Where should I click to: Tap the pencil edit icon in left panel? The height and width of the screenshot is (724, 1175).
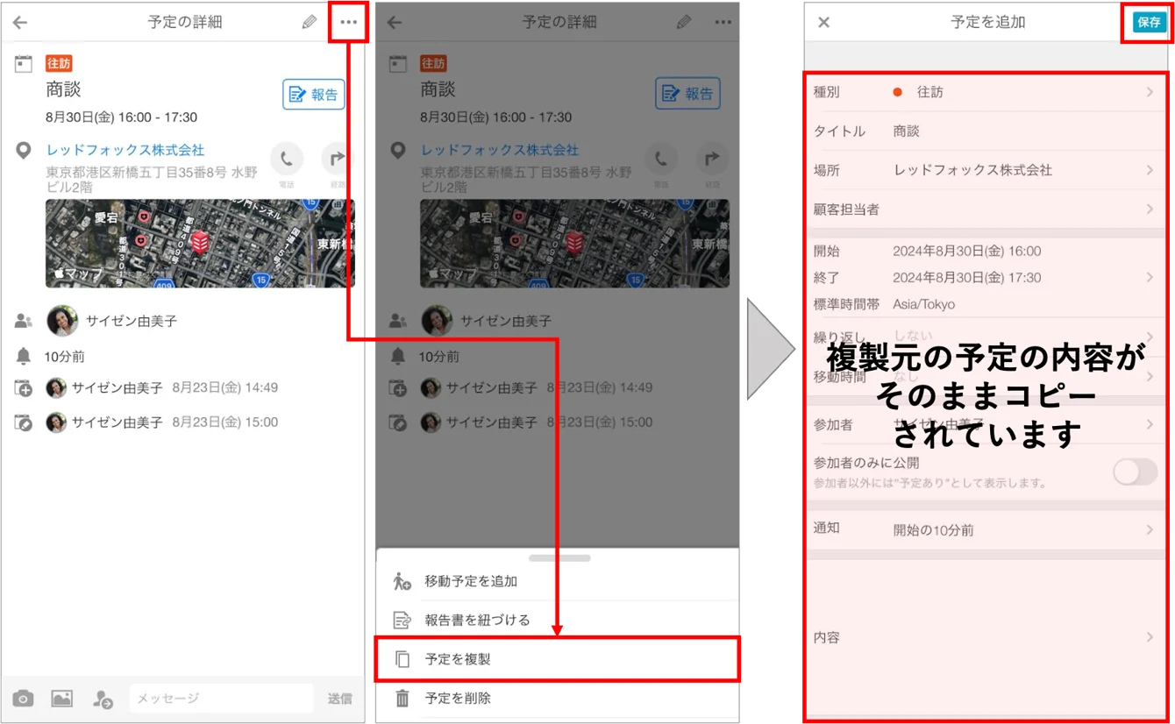(309, 22)
